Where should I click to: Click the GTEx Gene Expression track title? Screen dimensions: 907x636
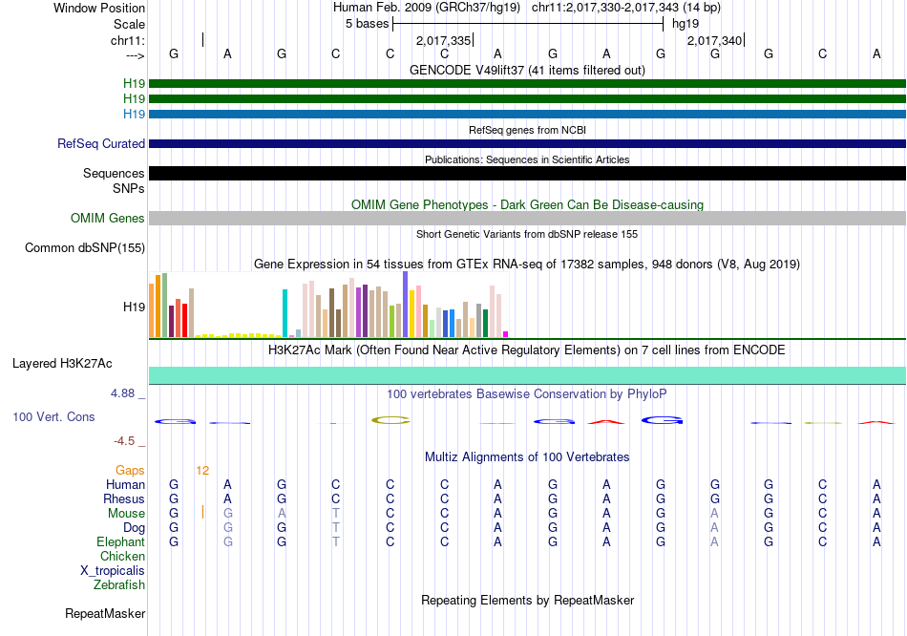click(x=527, y=264)
